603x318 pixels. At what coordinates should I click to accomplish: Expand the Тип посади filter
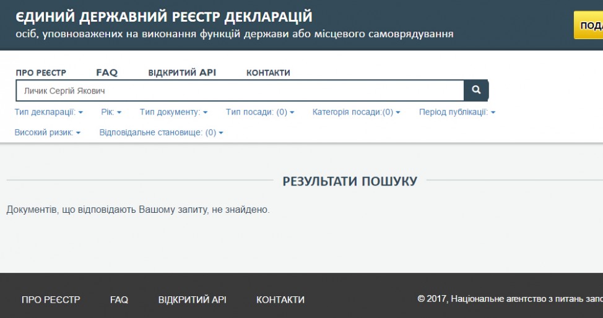[259, 112]
